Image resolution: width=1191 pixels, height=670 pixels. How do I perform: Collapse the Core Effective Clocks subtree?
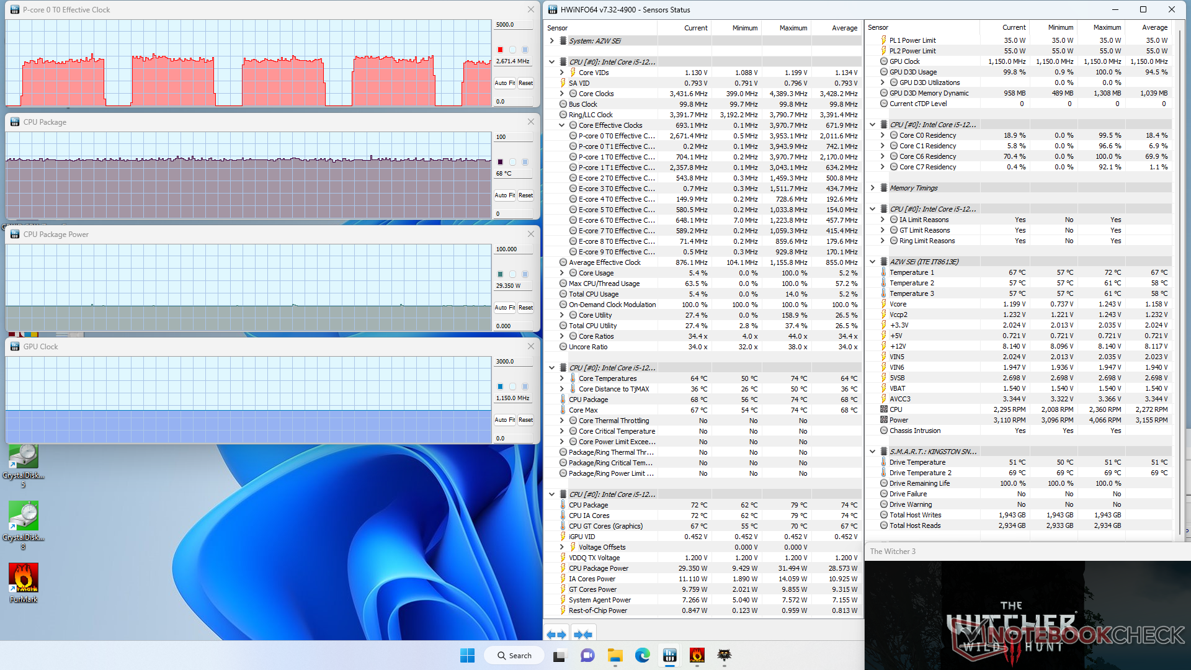tap(562, 125)
